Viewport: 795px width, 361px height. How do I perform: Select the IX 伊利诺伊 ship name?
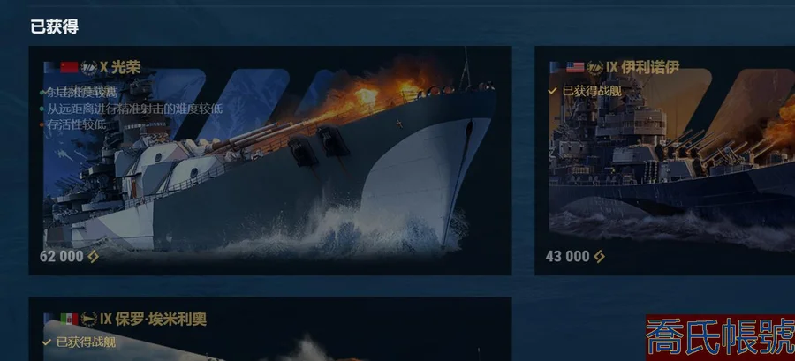642,67
